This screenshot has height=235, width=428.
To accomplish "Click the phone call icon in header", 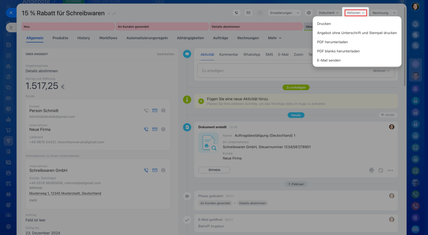I will click(x=237, y=13).
